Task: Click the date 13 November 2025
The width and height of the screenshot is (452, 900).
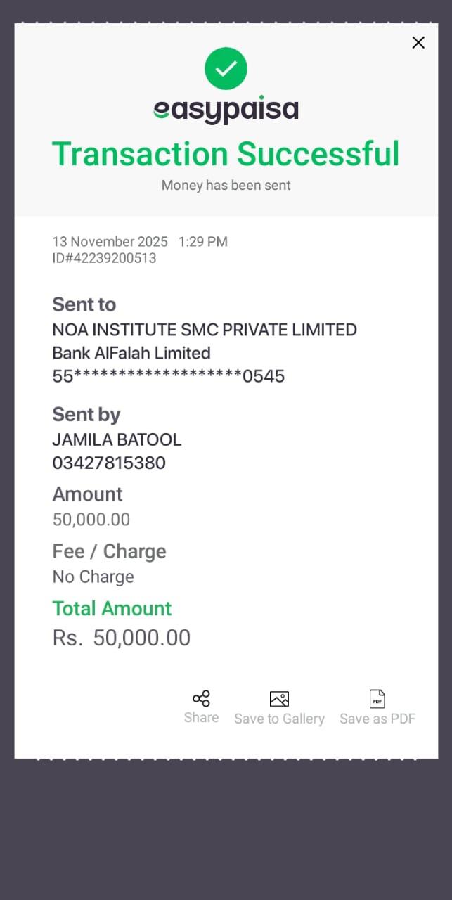Action: click(110, 242)
